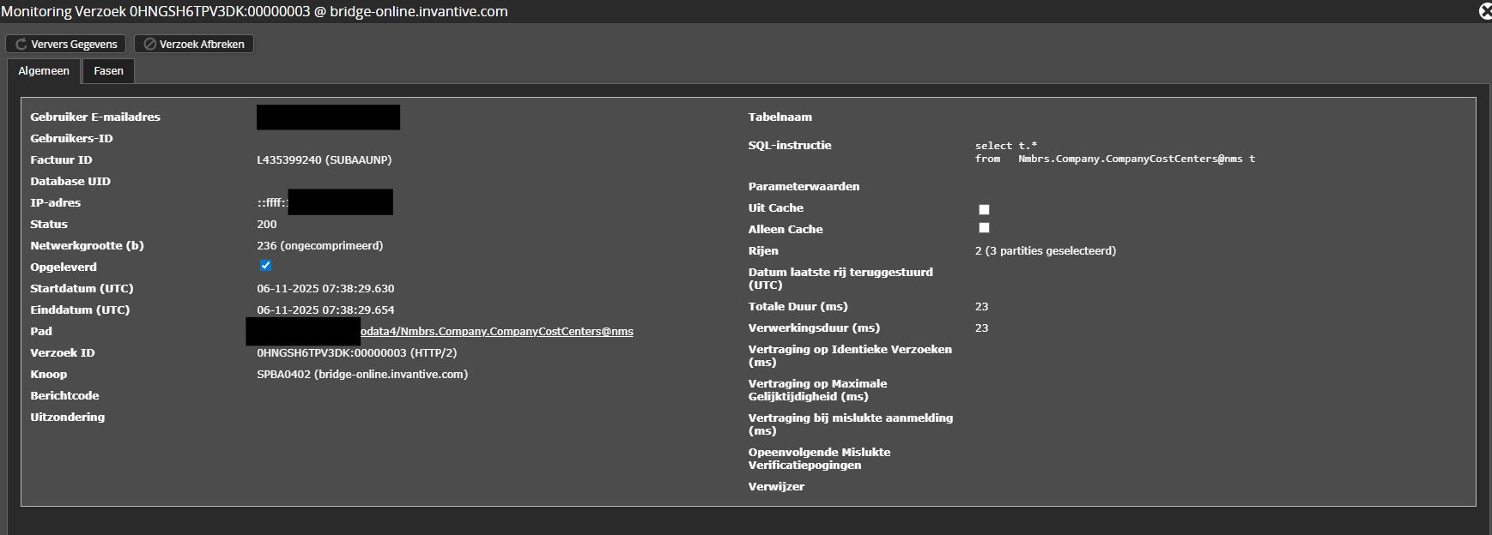1492x535 pixels.
Task: Tick the Alleen Cache checkbox
Action: [984, 228]
